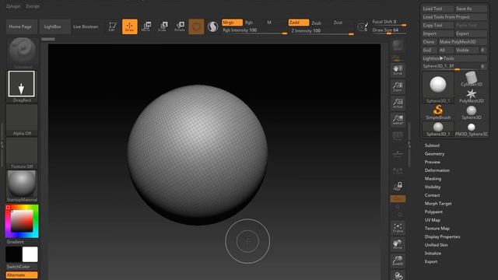The image size is (498, 280).
Task: Open the Home Page tab
Action: point(22,26)
